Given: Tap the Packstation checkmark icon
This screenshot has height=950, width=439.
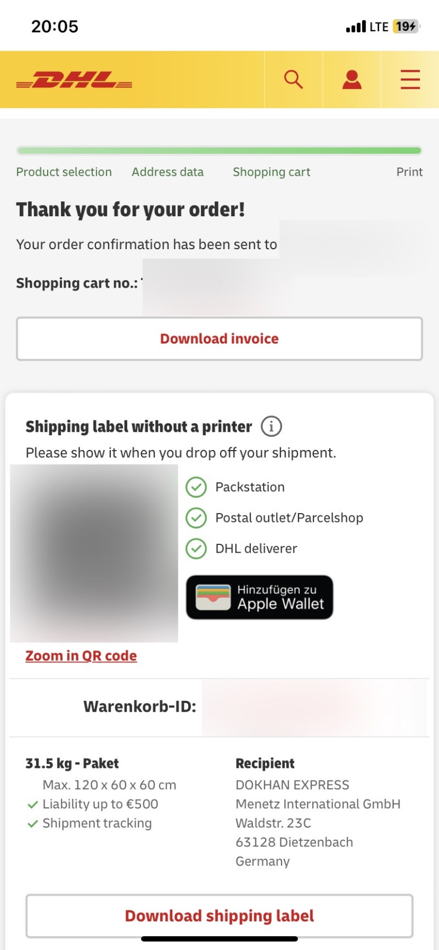Looking at the screenshot, I should click(x=196, y=487).
